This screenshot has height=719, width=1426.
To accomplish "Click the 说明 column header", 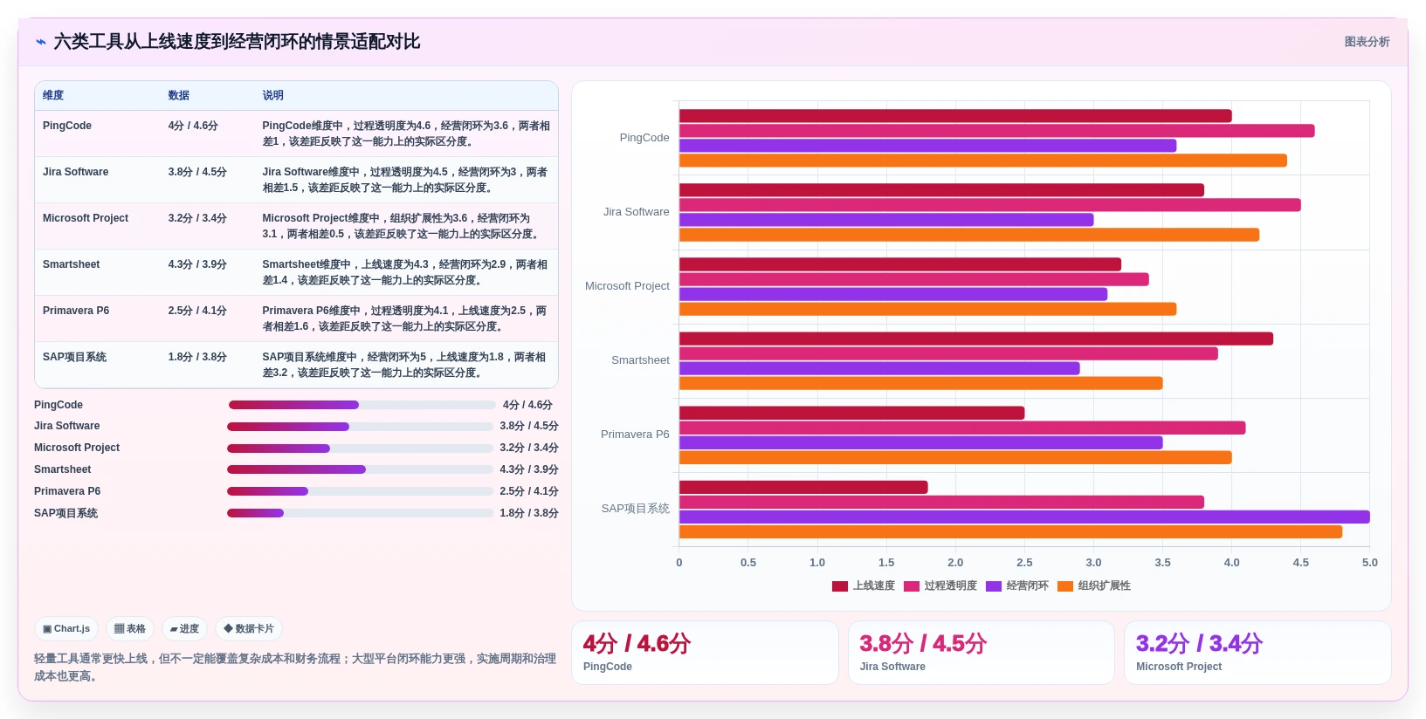I will pos(273,95).
